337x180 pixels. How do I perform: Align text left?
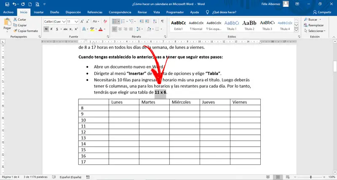[x=115, y=29]
